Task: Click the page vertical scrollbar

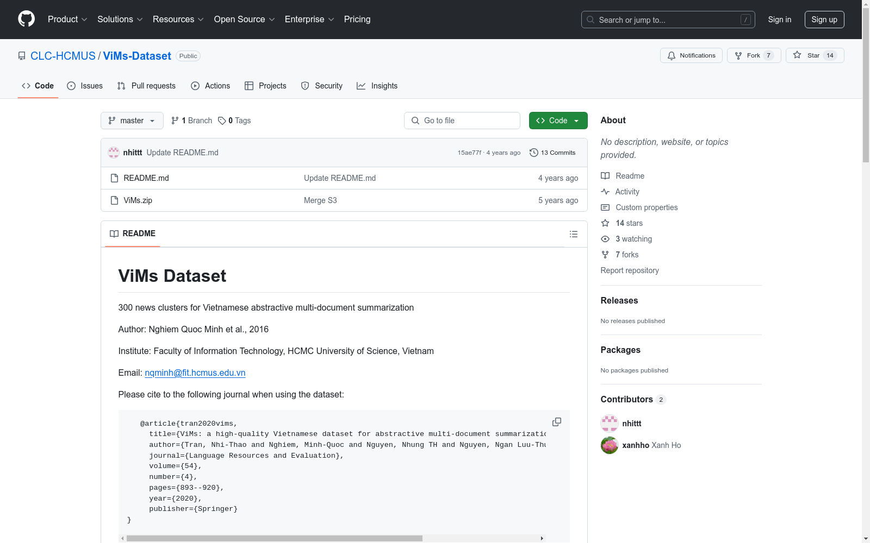Action: click(x=866, y=85)
